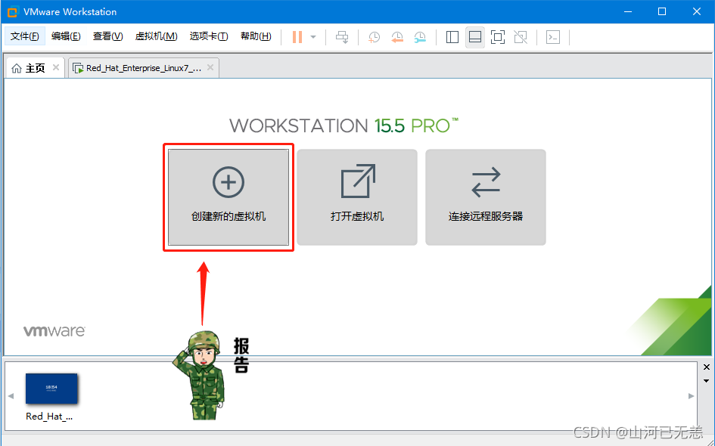Click the thumbnail bar right scroll arrow

click(x=691, y=396)
